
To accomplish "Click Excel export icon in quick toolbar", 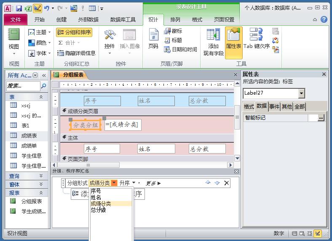I will point(28,8).
